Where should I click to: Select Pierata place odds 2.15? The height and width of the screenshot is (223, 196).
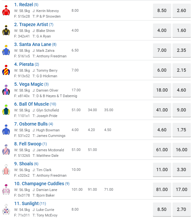point(182,70)
